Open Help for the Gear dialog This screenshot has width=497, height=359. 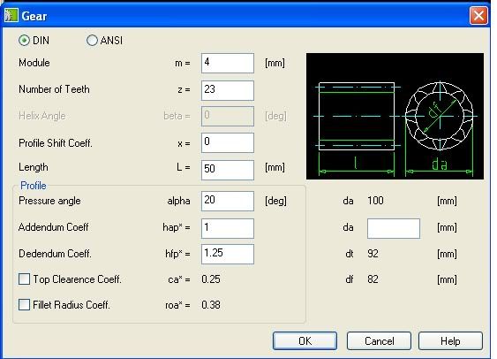(x=450, y=341)
